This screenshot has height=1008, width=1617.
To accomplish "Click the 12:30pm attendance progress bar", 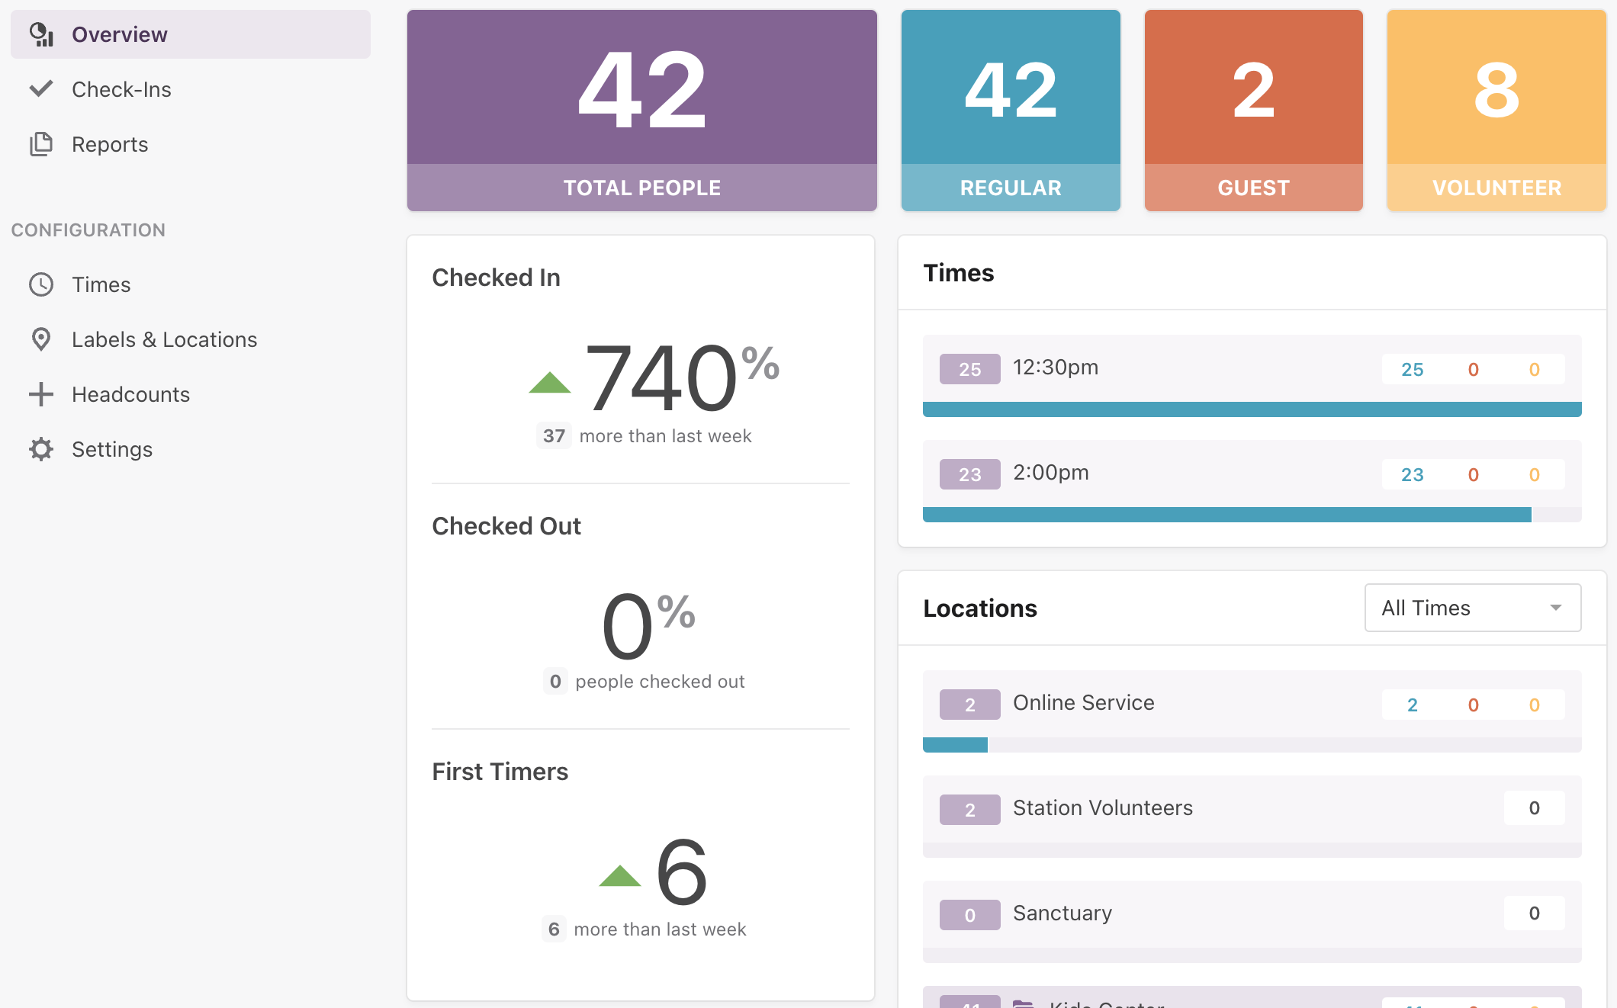I will 1252,409.
